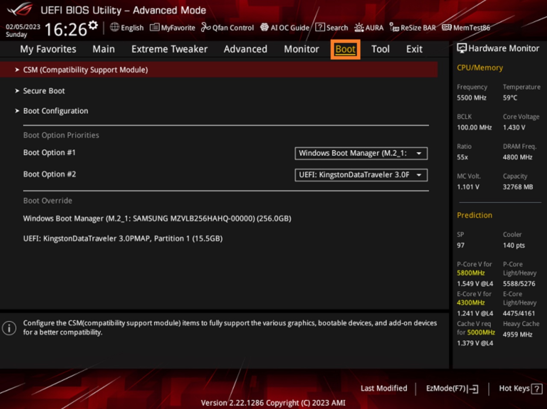Open Qfan Control fan icon
The width and height of the screenshot is (547, 409).
[206, 27]
